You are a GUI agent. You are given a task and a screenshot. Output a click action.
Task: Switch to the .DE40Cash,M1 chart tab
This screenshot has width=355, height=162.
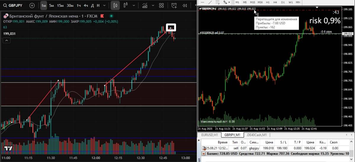pos(256,135)
